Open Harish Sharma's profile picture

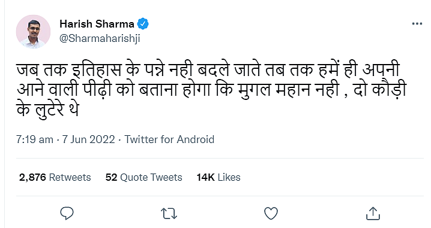pyautogui.click(x=33, y=32)
